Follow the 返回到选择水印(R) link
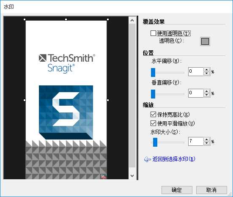Image resolution: width=233 pixels, height=197 pixels. (173, 159)
